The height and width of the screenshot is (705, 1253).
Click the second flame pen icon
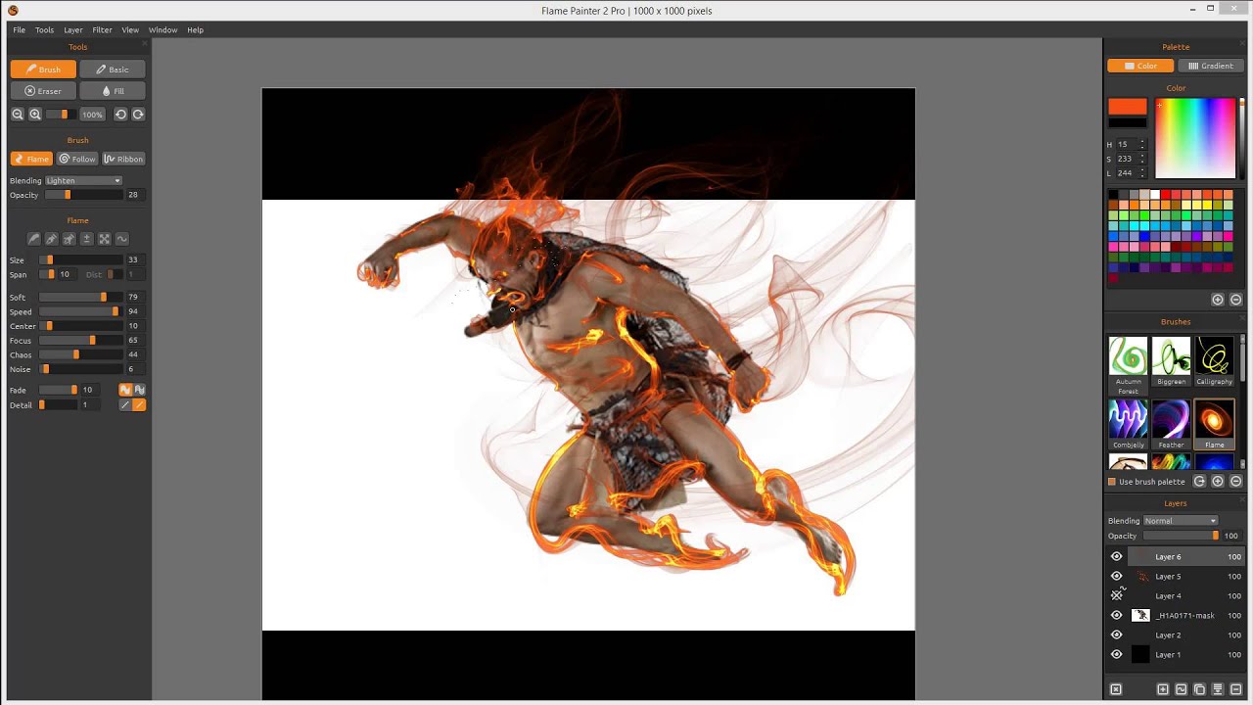click(x=51, y=239)
